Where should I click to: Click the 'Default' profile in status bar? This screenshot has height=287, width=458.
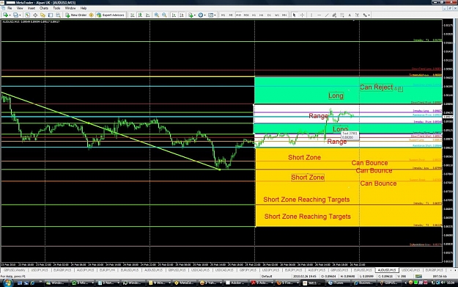(x=267, y=276)
